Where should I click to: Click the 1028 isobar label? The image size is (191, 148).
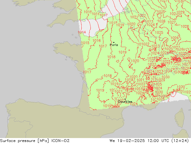click(185, 26)
